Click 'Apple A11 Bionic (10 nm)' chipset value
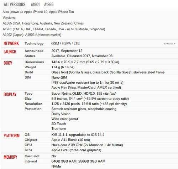 click(70, 140)
